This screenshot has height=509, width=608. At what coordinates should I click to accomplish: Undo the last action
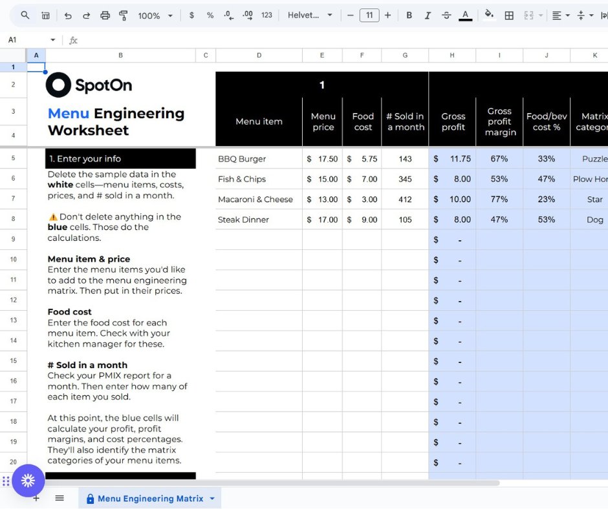[68, 16]
